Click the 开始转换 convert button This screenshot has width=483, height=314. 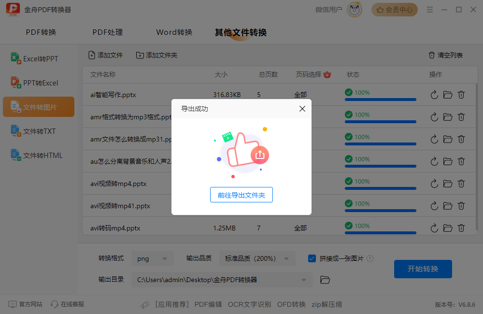(423, 269)
